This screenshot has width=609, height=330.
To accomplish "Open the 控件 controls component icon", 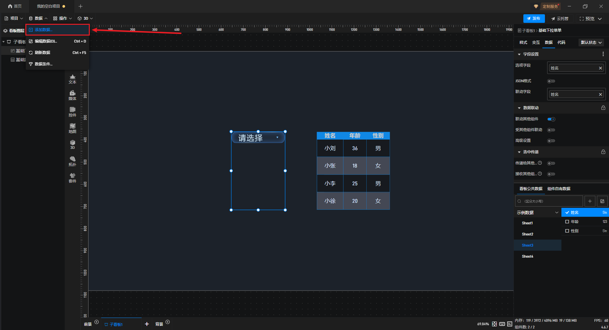I will [72, 112].
